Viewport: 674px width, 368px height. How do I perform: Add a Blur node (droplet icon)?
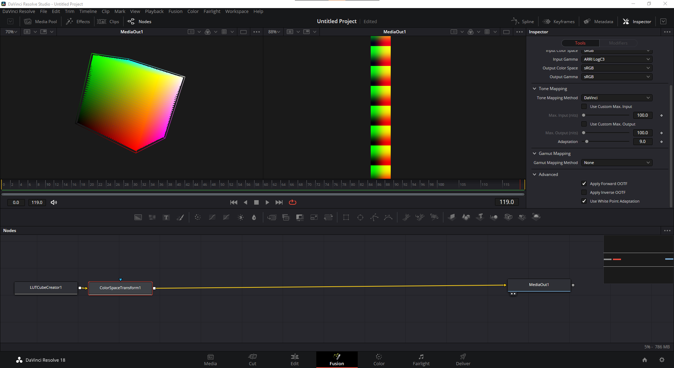coord(254,217)
